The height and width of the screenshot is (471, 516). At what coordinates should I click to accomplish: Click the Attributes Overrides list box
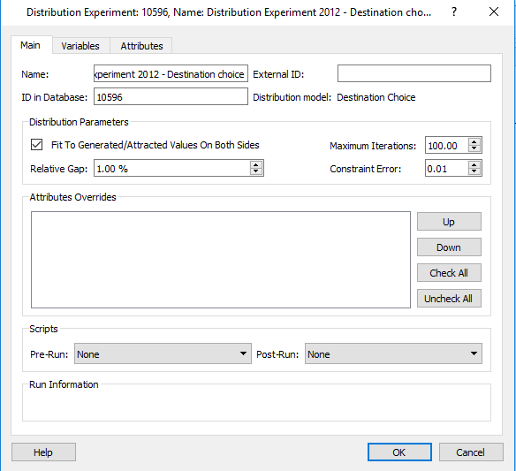click(221, 260)
